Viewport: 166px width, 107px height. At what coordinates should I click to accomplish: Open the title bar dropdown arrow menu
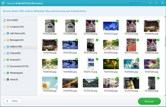pyautogui.click(x=150, y=3)
